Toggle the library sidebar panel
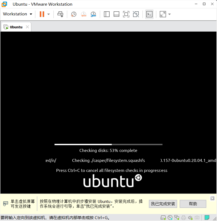Viewport: 217px width, 221px height. 107,14
